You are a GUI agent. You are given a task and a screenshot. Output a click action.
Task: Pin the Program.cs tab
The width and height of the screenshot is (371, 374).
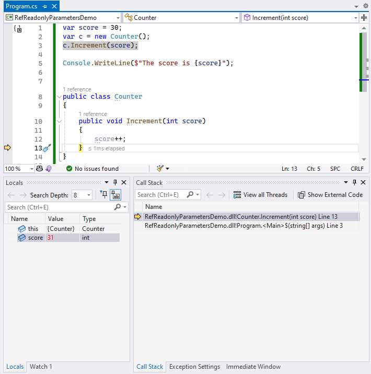[x=44, y=6]
